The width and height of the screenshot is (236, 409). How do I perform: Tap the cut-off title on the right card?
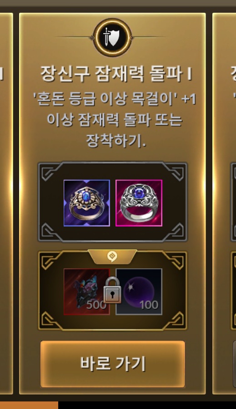(x=233, y=74)
